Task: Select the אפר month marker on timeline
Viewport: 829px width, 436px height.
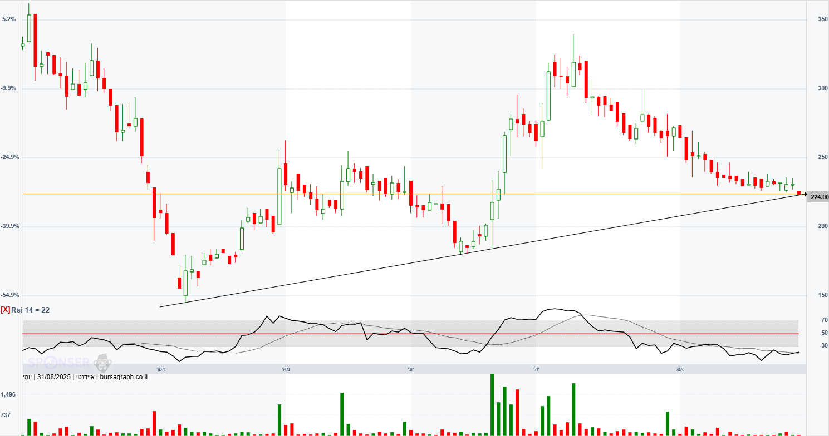Action: tap(160, 369)
